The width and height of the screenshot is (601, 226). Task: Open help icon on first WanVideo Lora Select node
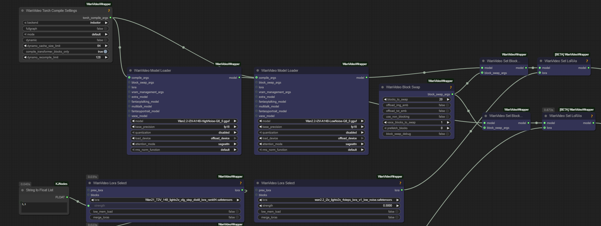[241, 183]
